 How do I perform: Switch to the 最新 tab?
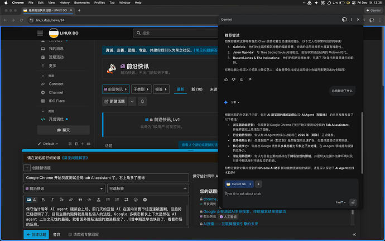180,89
